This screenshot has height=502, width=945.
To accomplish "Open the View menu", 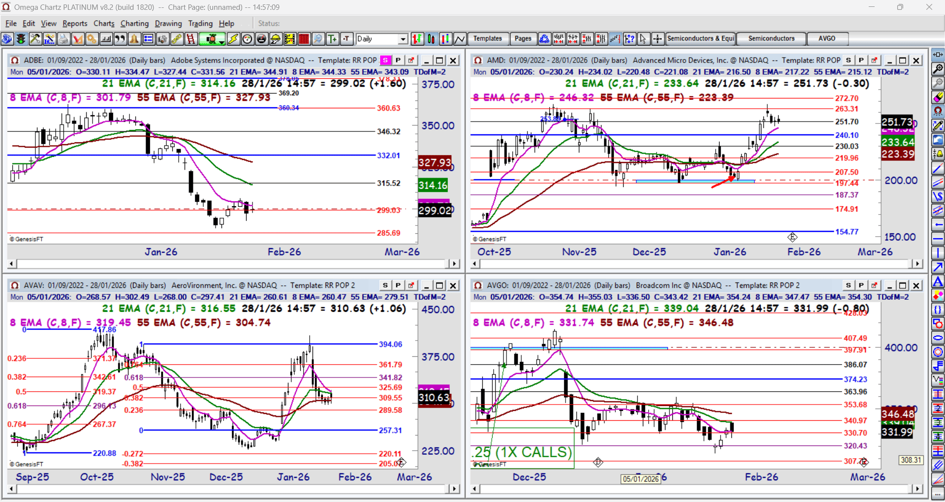I will pos(49,23).
